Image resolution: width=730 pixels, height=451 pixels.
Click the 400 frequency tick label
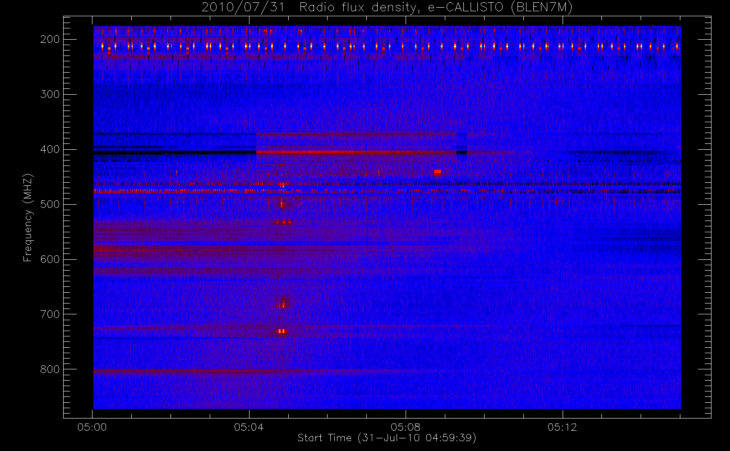[x=50, y=149]
